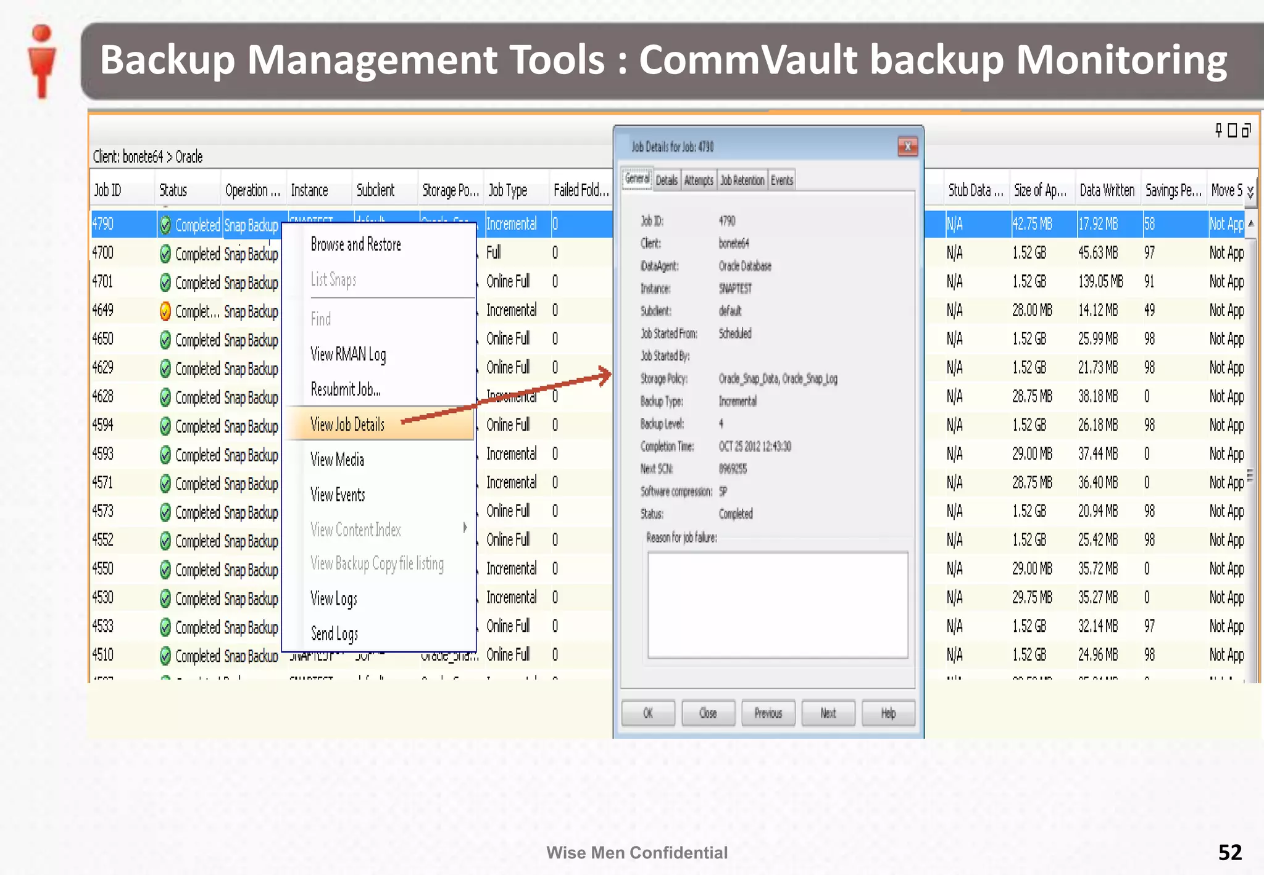
Task: Open the Attempts tab
Action: [x=699, y=180]
